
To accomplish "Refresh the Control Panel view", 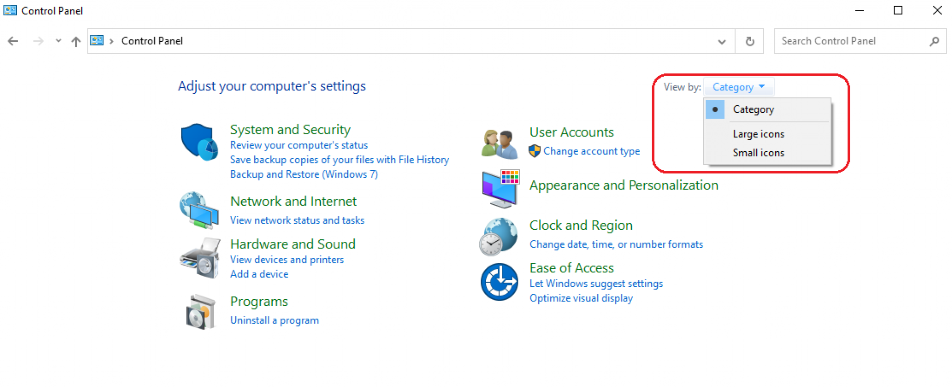I will (x=750, y=41).
